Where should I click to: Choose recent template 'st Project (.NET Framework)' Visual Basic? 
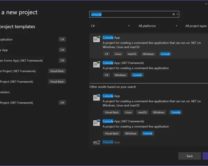click(x=33, y=71)
